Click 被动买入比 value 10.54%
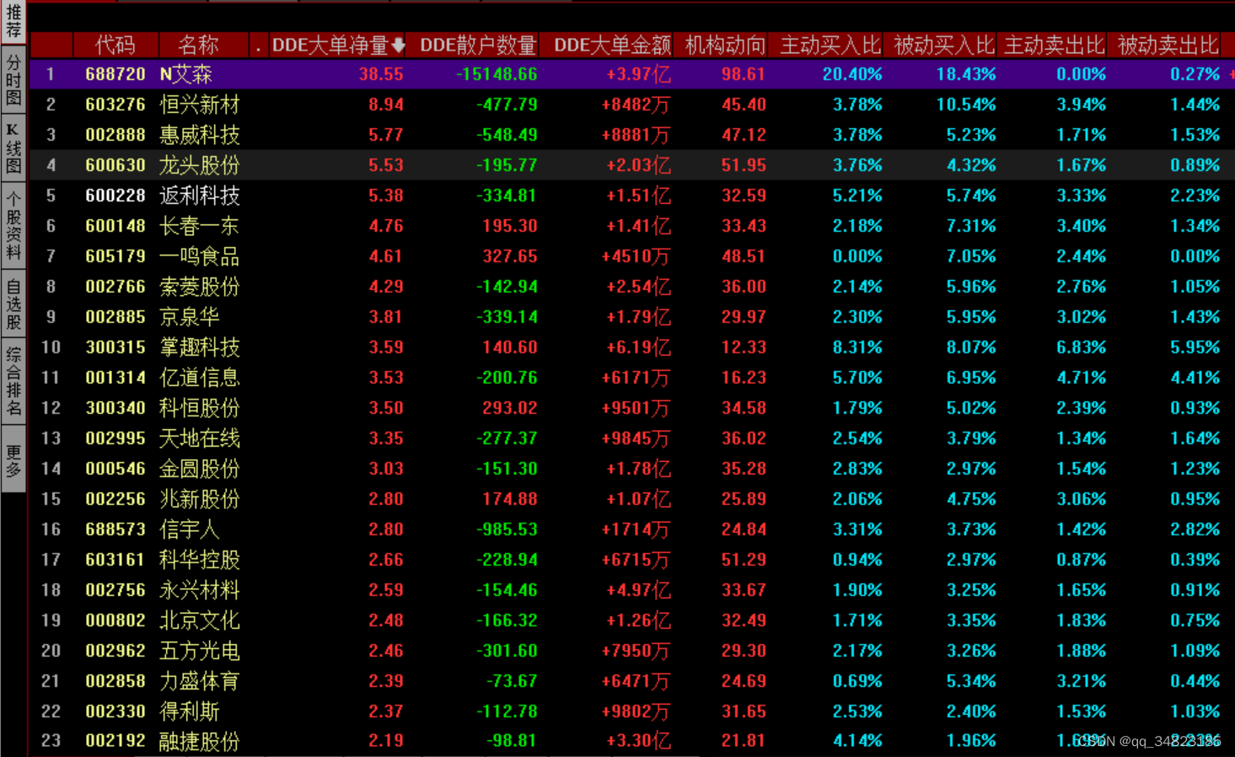 pos(966,105)
